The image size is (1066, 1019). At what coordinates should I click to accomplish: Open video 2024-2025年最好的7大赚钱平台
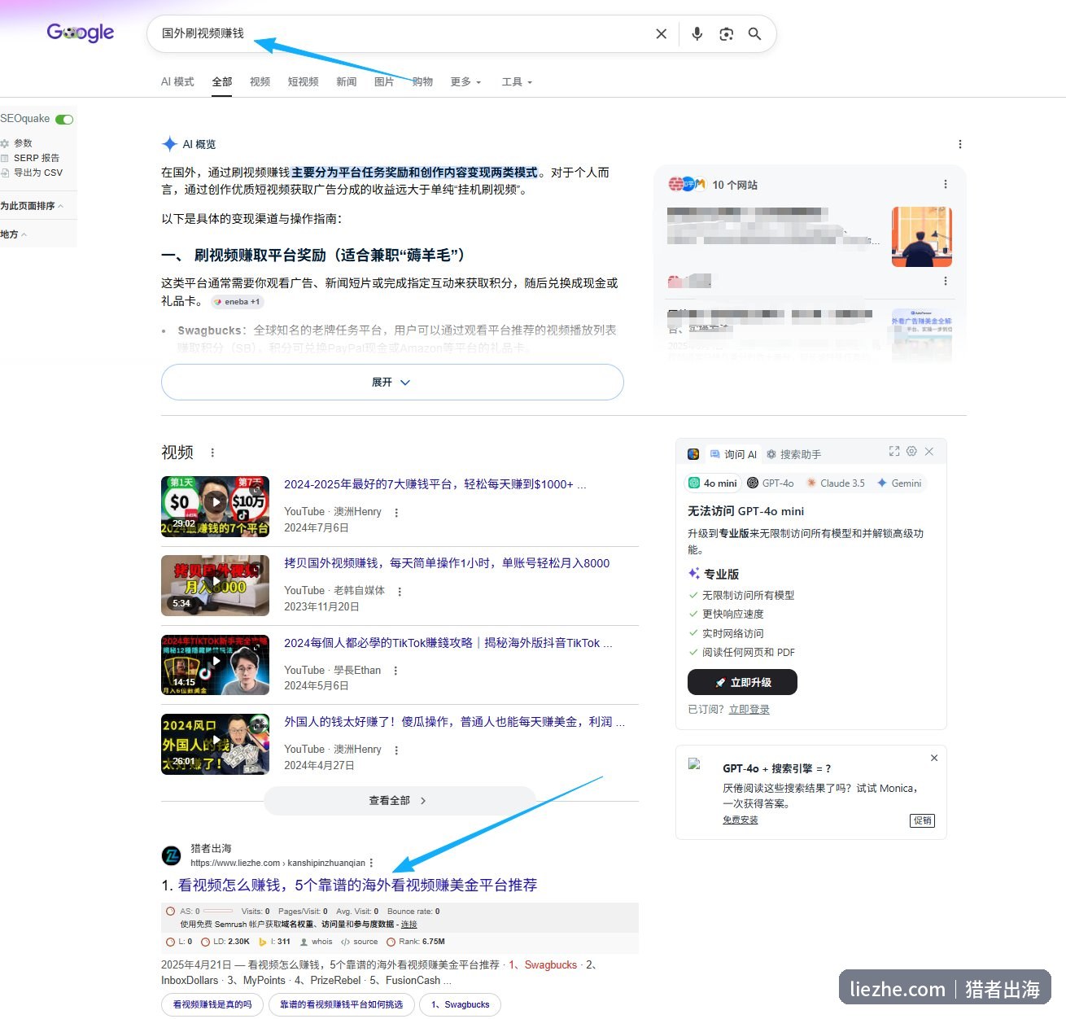[x=435, y=484]
